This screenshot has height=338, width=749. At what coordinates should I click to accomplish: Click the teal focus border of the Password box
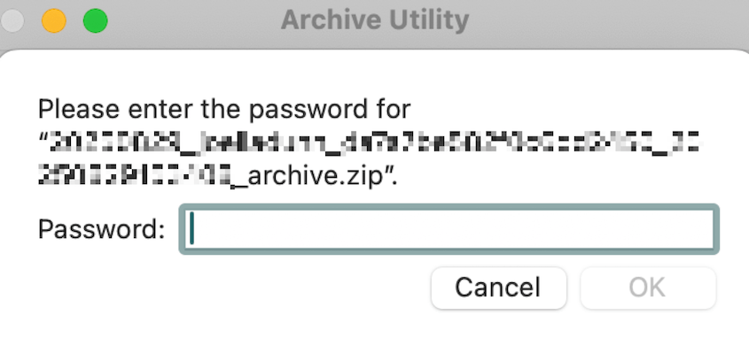point(449,206)
